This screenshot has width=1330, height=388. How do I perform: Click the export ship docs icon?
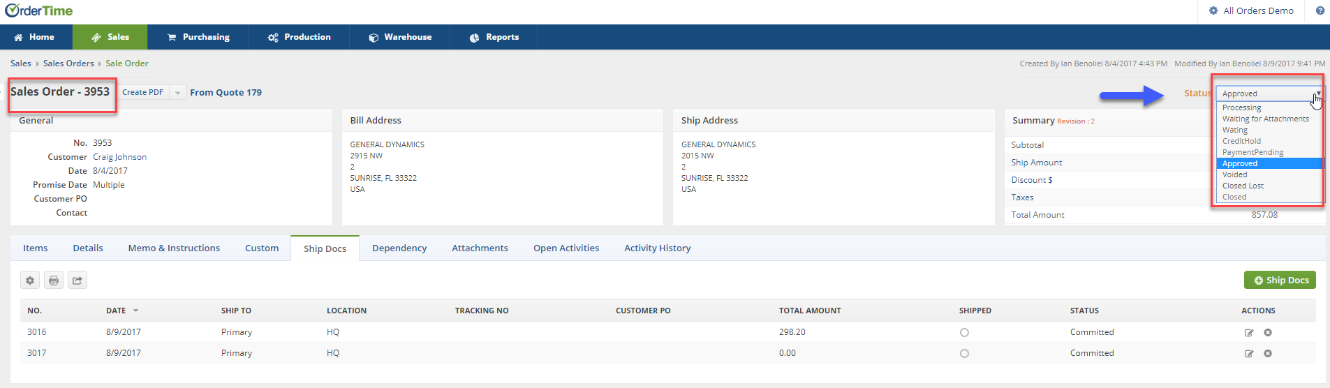point(77,281)
